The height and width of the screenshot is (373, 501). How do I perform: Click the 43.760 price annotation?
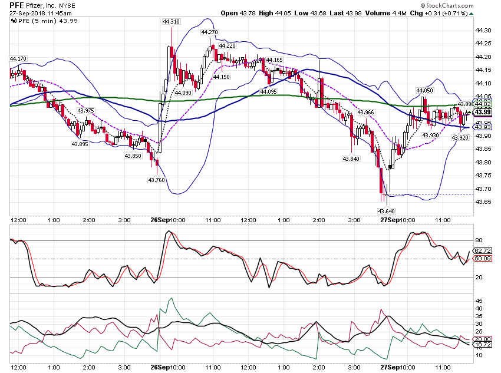click(157, 180)
